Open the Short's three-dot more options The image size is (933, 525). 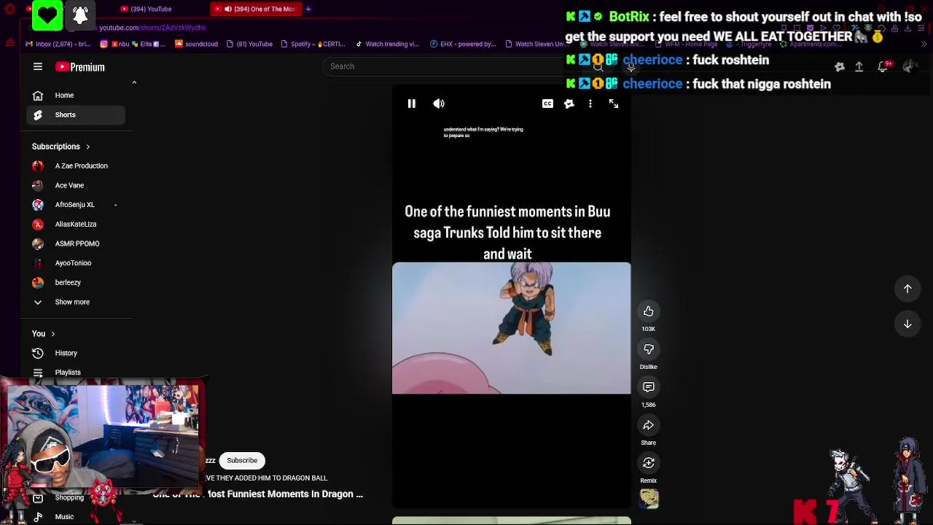point(590,104)
